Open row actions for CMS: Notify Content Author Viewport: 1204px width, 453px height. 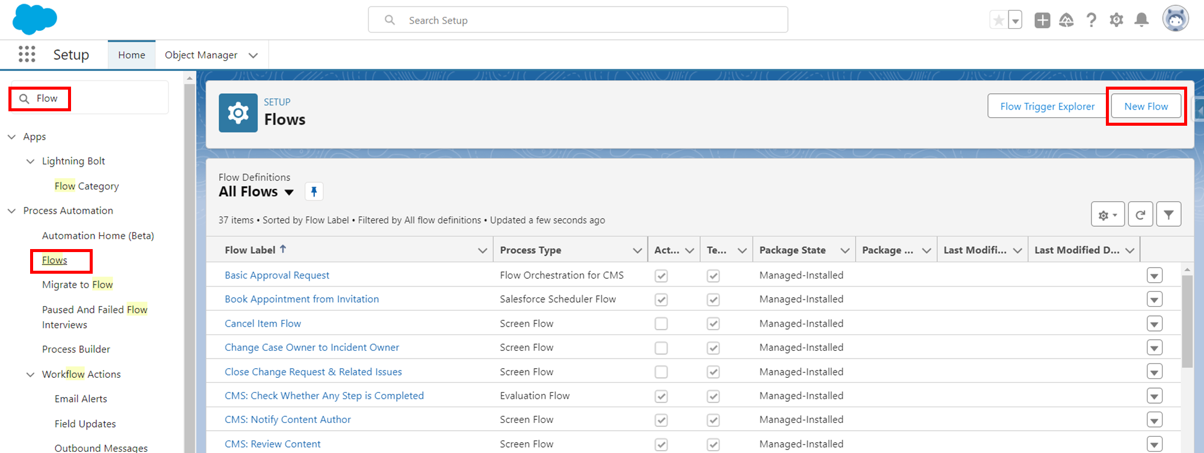click(x=1154, y=420)
